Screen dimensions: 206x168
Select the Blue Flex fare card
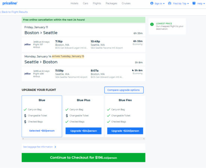tap(125, 116)
